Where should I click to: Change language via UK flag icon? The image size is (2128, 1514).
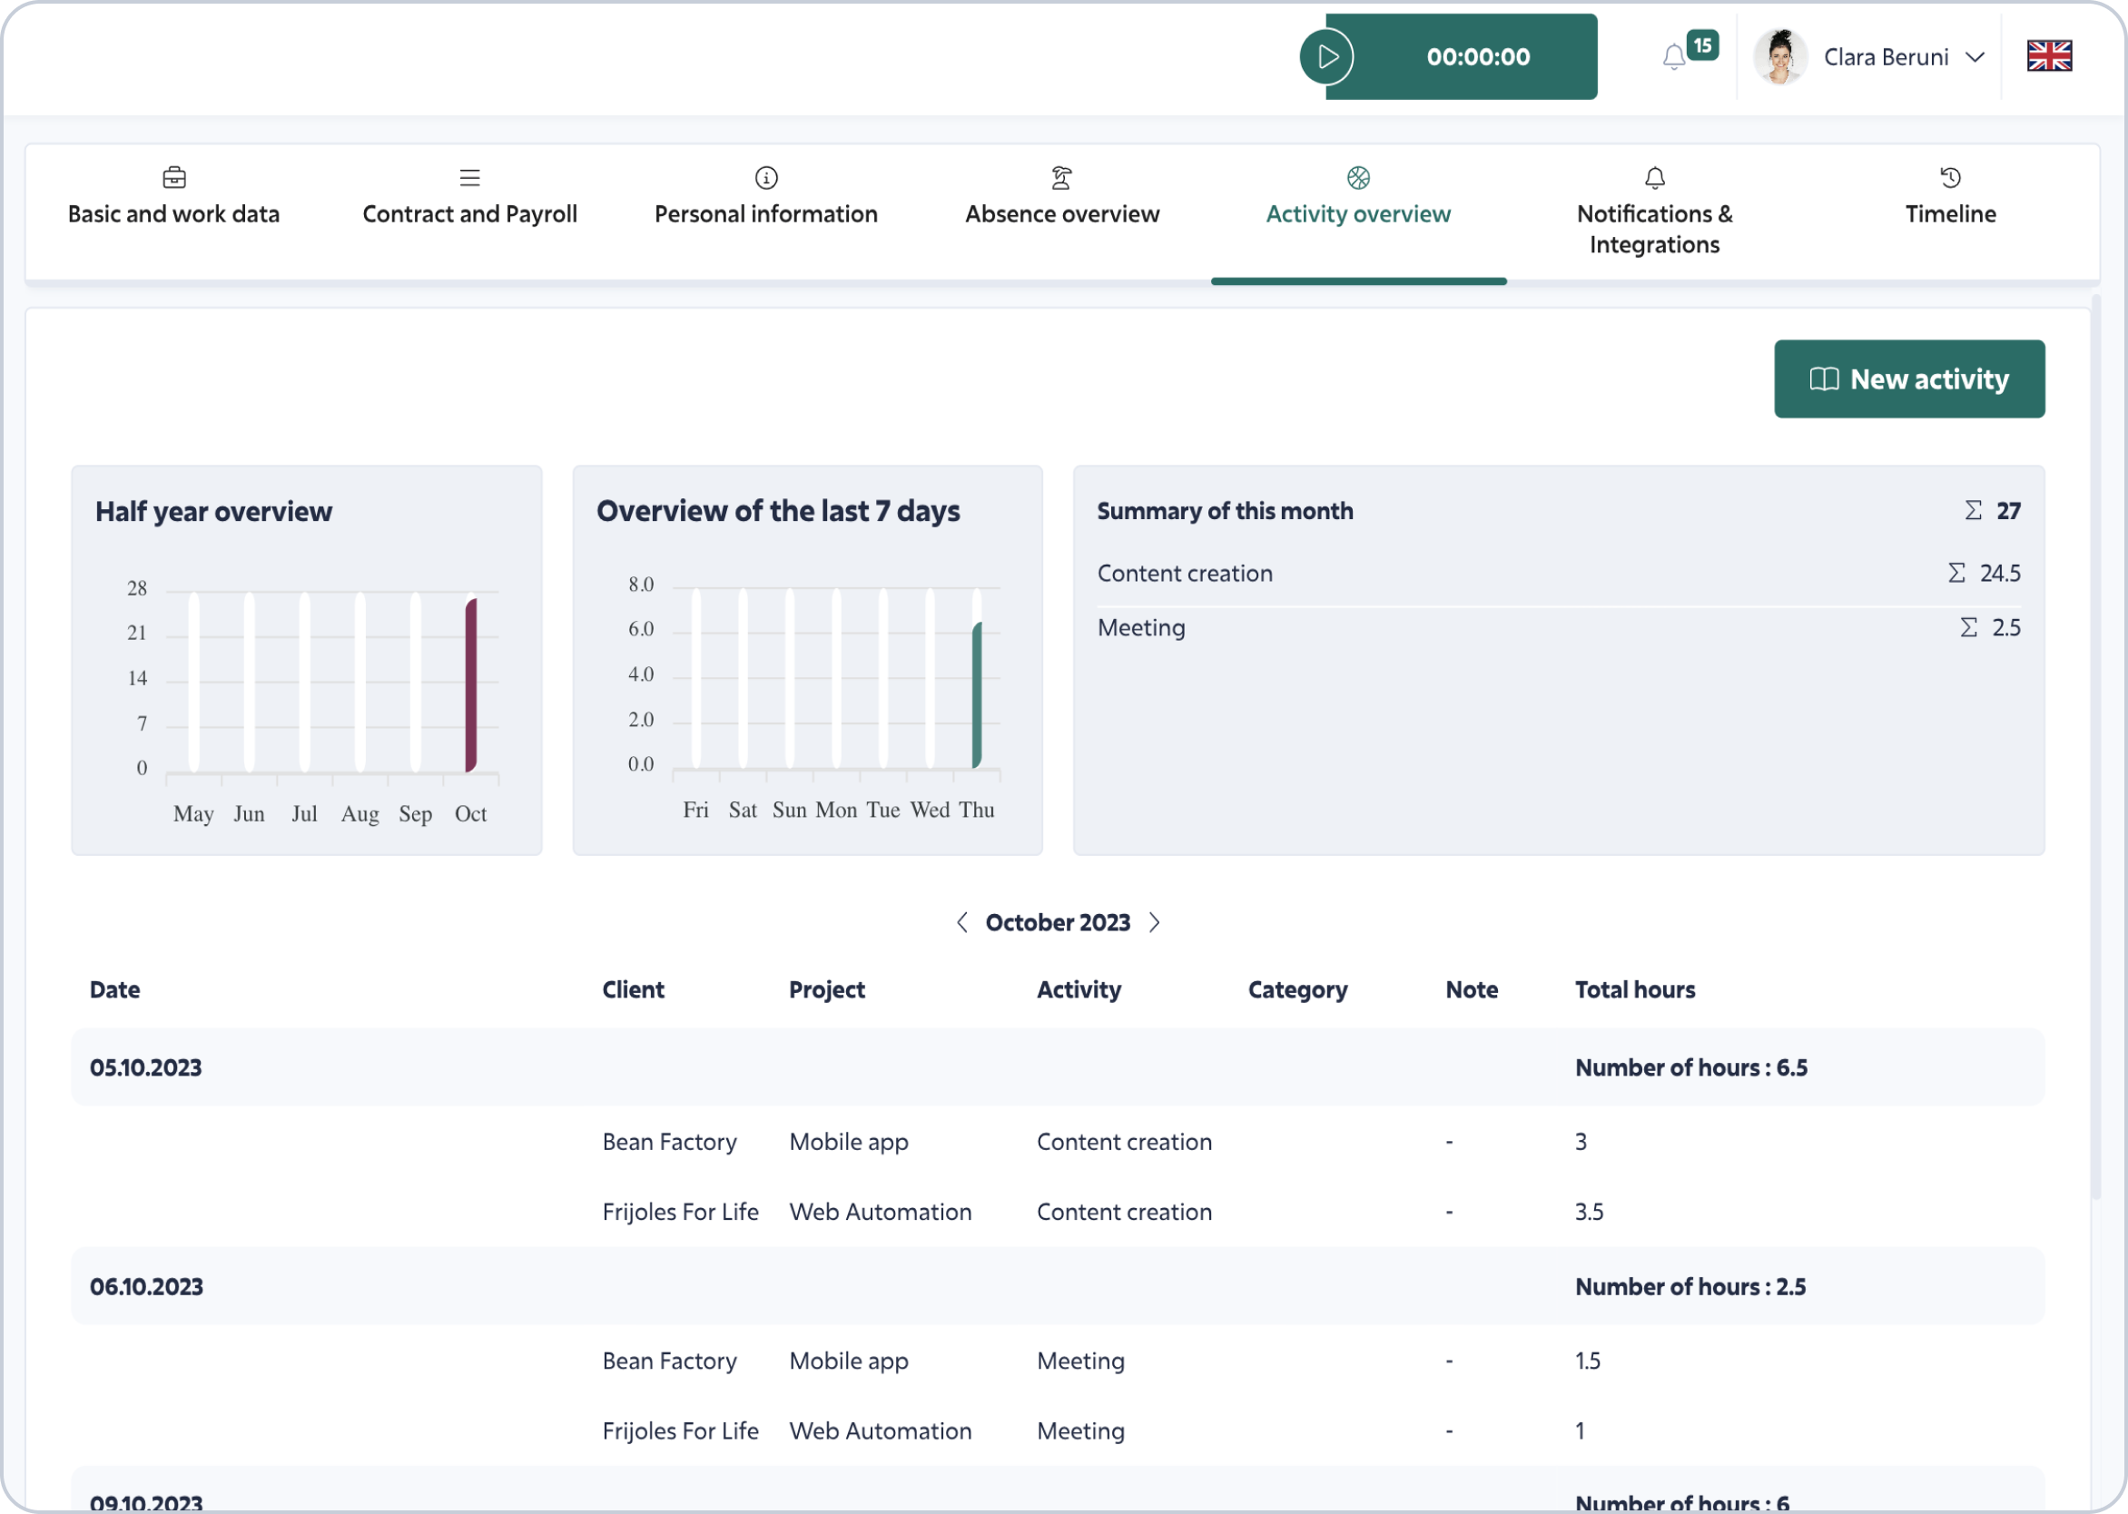2049,56
